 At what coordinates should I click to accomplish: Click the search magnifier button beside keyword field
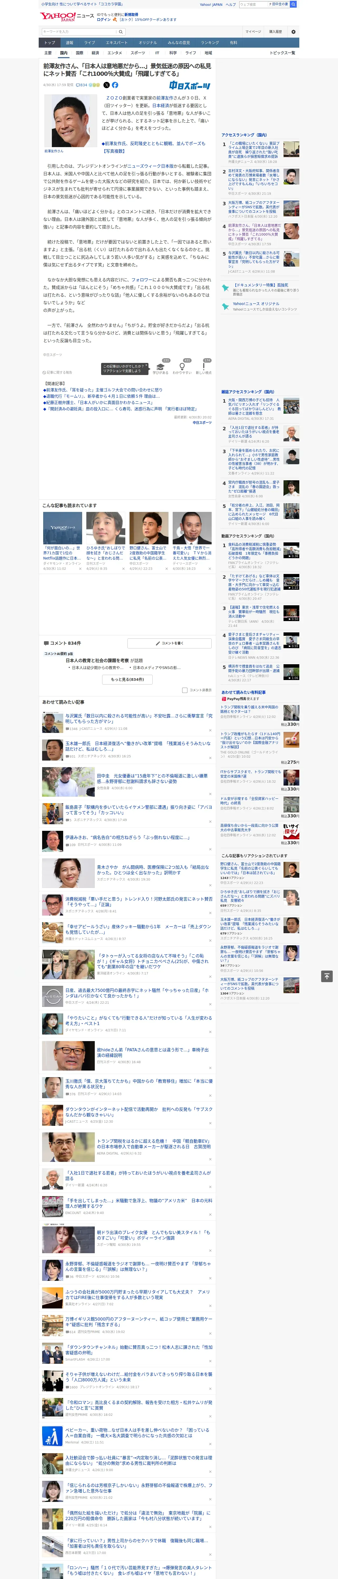[121, 32]
